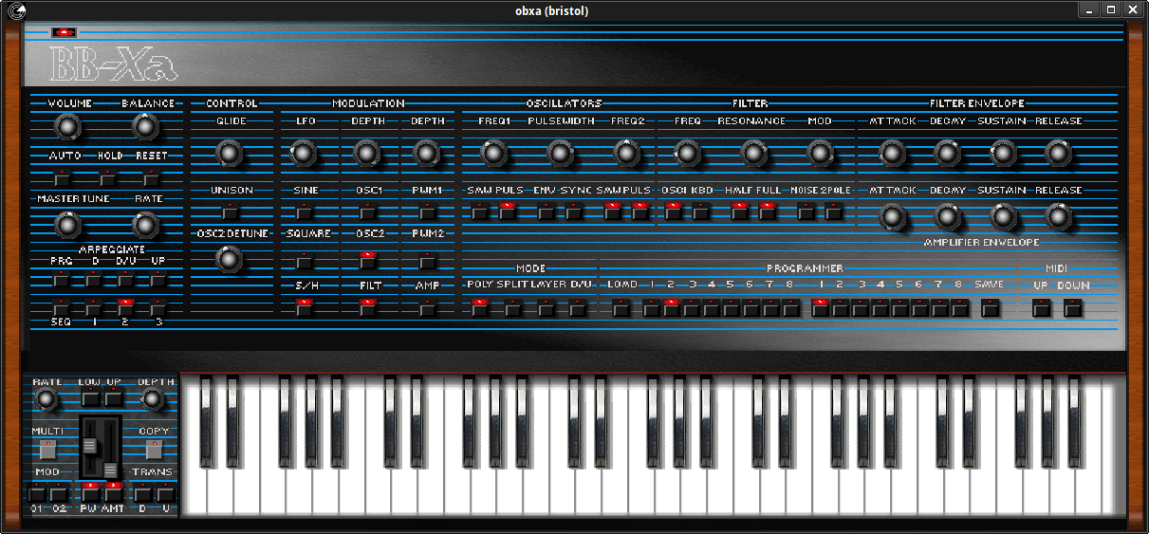Viewport: 1149px width, 534px height.
Task: Click the filter MOD knob
Action: pos(820,152)
